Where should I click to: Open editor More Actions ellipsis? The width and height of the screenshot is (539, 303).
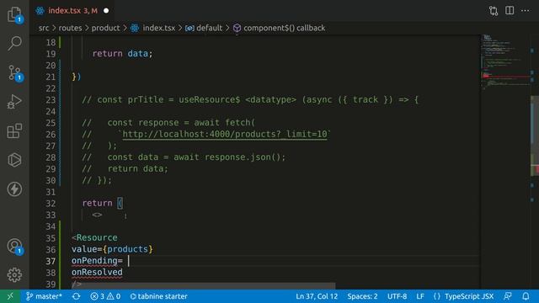click(x=525, y=11)
